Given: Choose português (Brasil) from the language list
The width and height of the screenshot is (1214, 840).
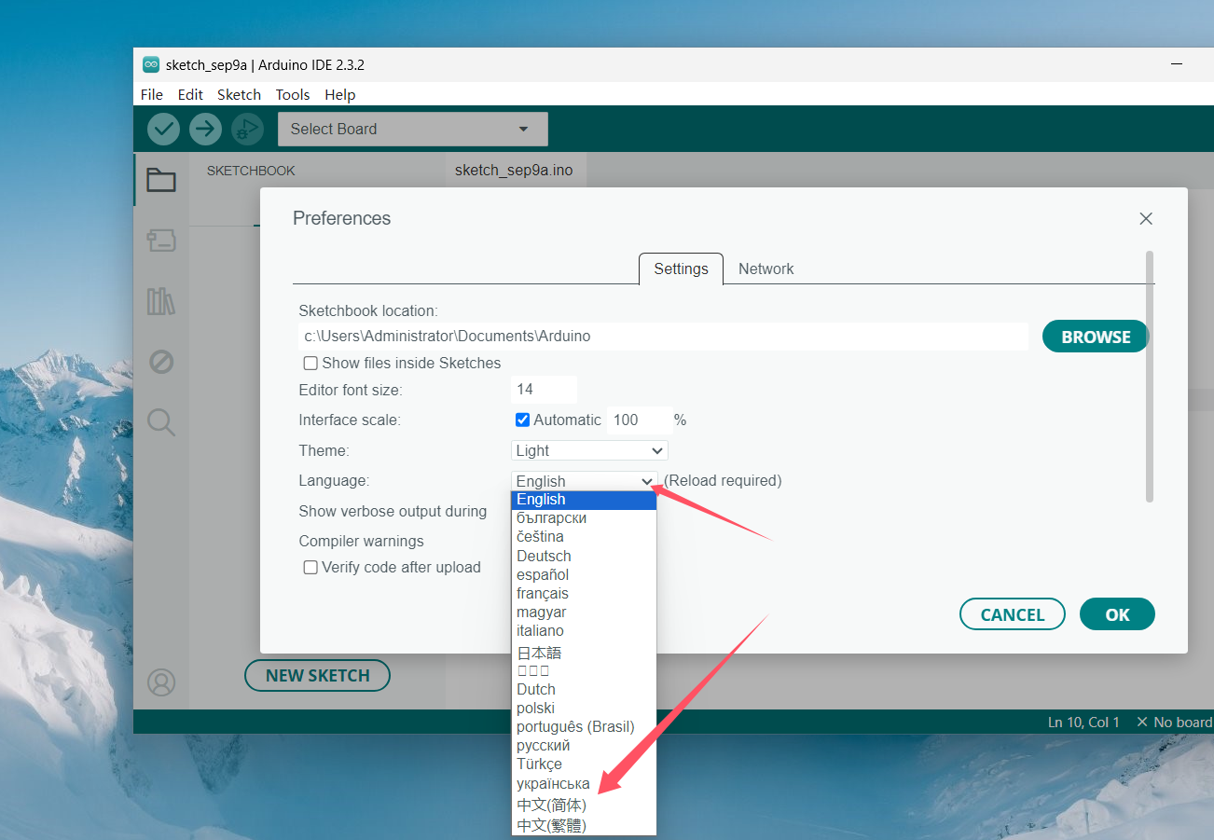Looking at the screenshot, I should (x=584, y=726).
